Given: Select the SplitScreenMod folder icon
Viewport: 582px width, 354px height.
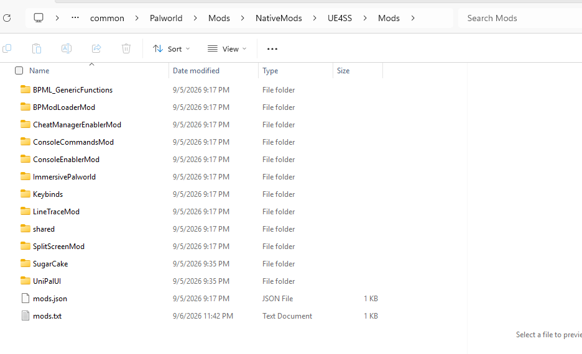Looking at the screenshot, I should (25, 246).
